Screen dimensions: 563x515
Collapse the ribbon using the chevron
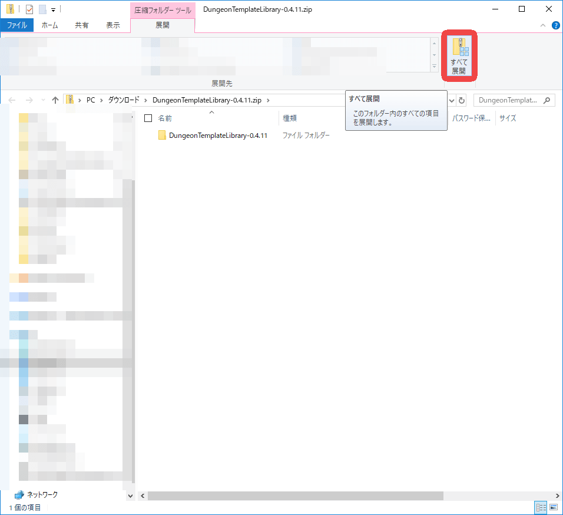[543, 25]
